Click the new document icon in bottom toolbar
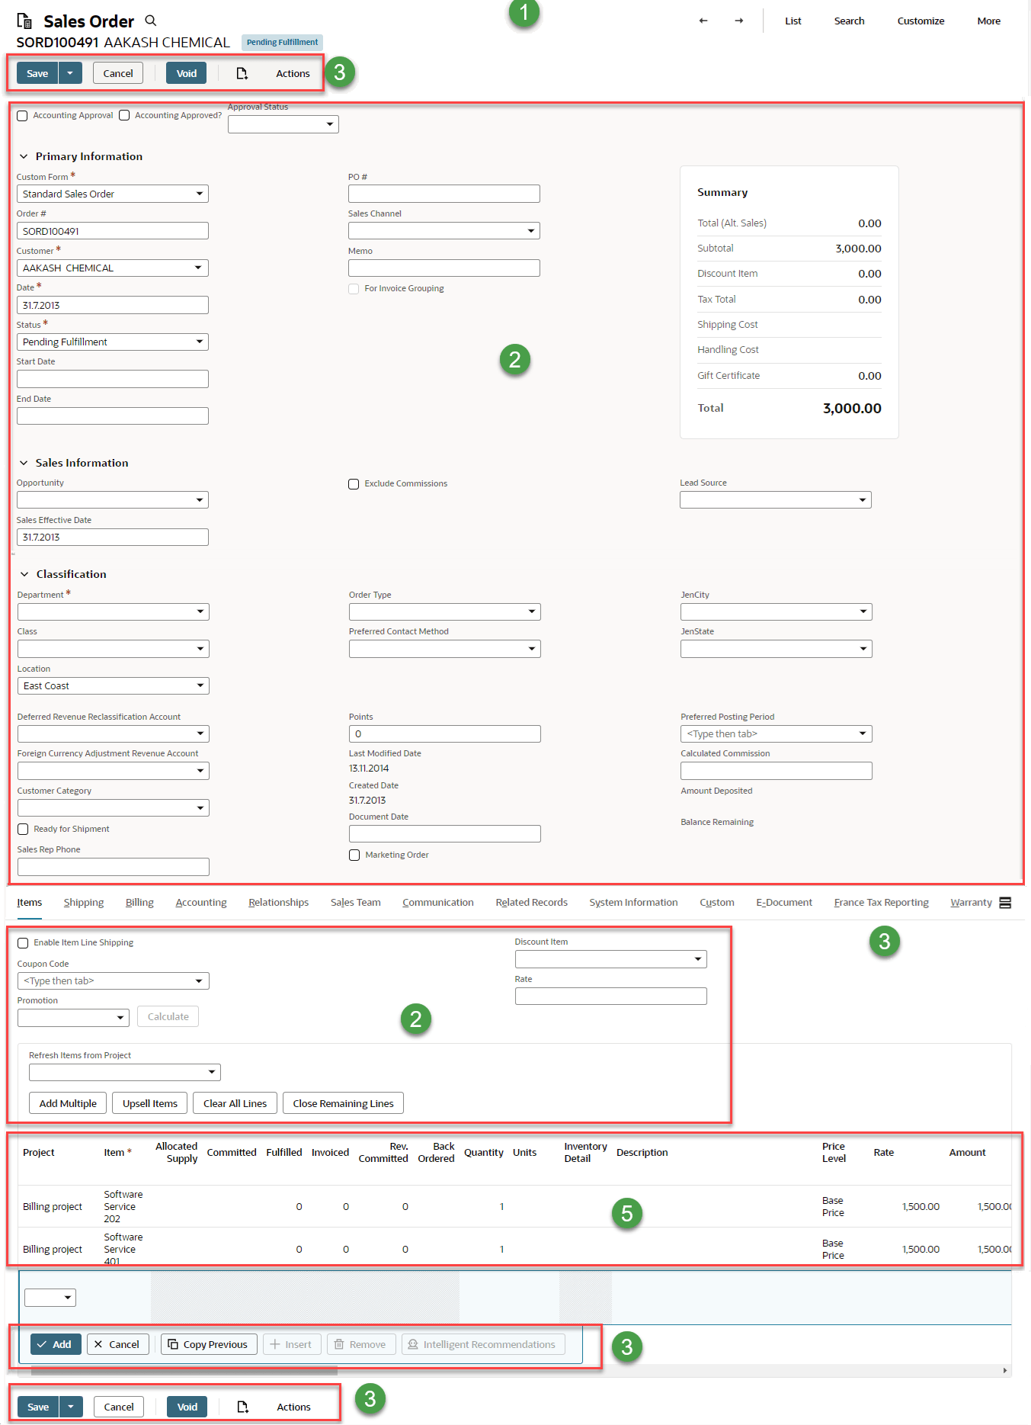 pyautogui.click(x=243, y=1407)
